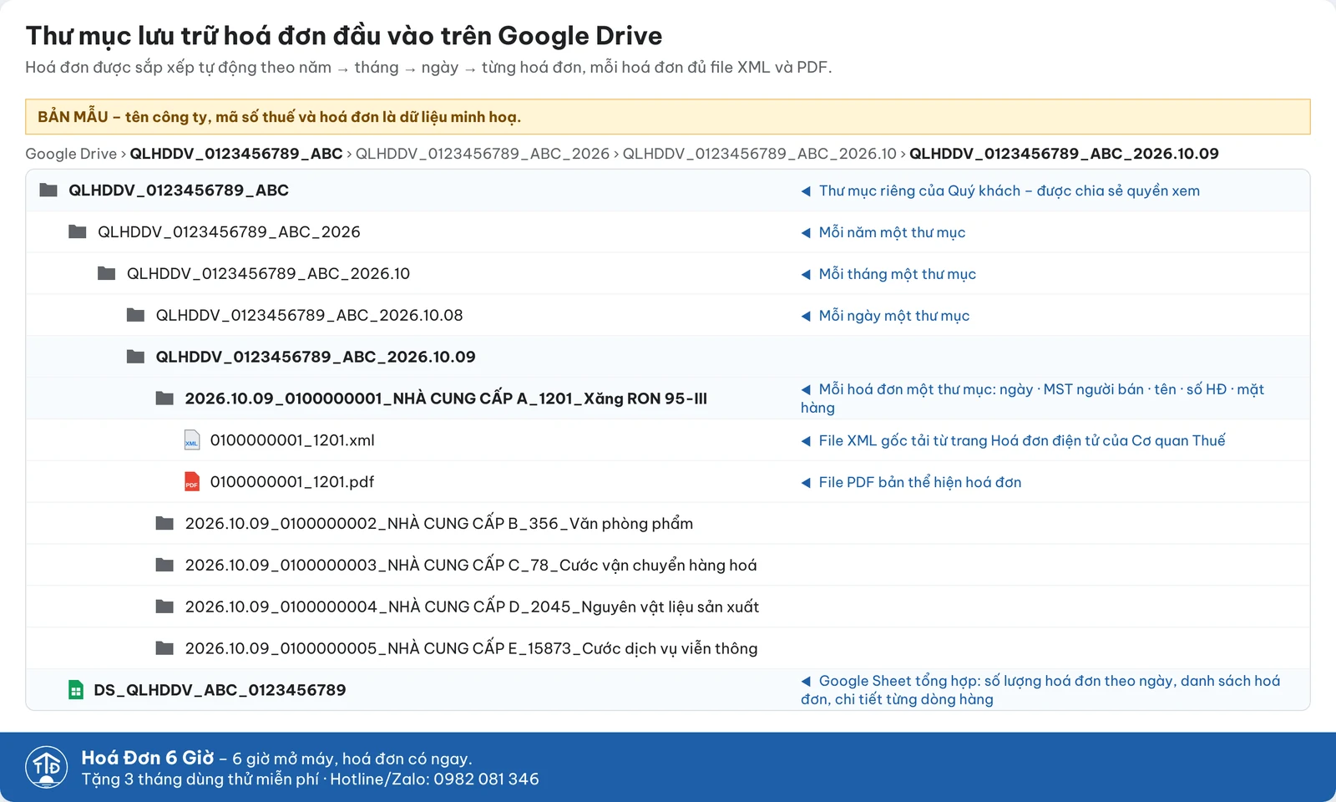Click QLHDDV_0123456789_ABC_2026.10.09 breadcrumb item
The height and width of the screenshot is (802, 1336).
click(x=1064, y=154)
